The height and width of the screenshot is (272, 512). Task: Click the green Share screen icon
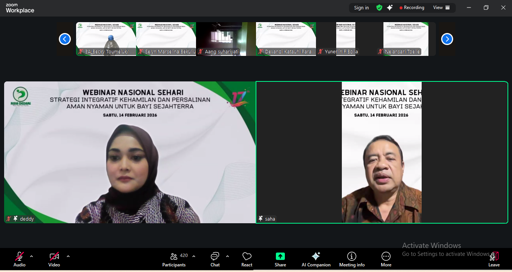(x=280, y=256)
